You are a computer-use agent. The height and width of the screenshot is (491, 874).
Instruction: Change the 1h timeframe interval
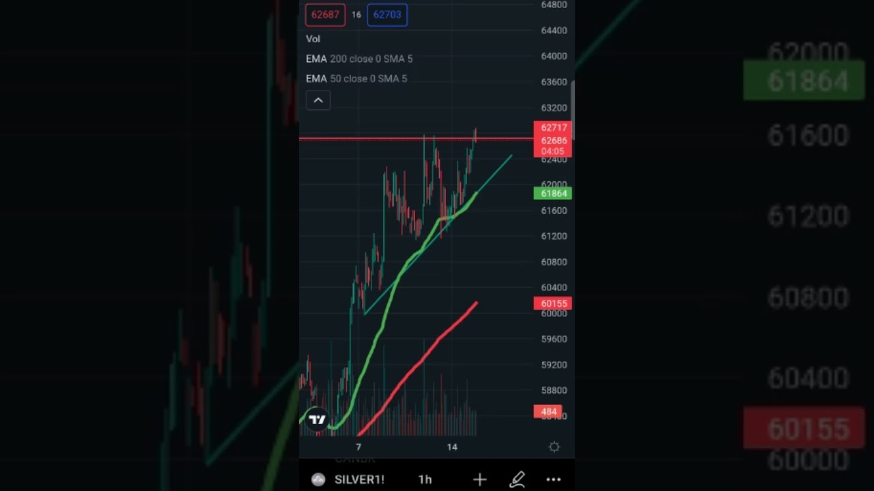coord(425,479)
